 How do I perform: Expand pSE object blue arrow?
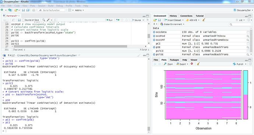click(x=154, y=47)
